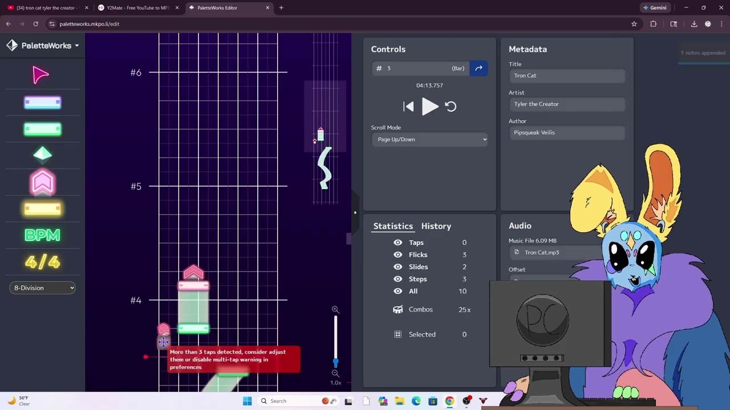This screenshot has height=410, width=730.
Task: Click the Combos controller icon
Action: point(398,309)
